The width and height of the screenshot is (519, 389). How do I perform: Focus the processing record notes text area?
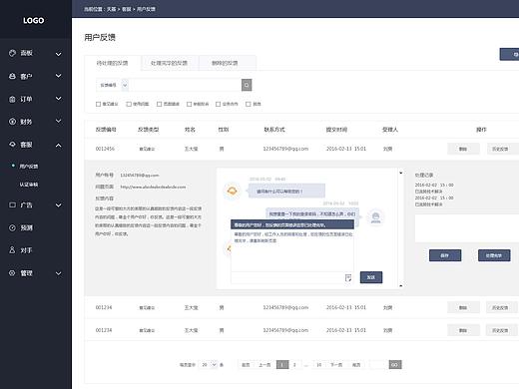pos(467,228)
